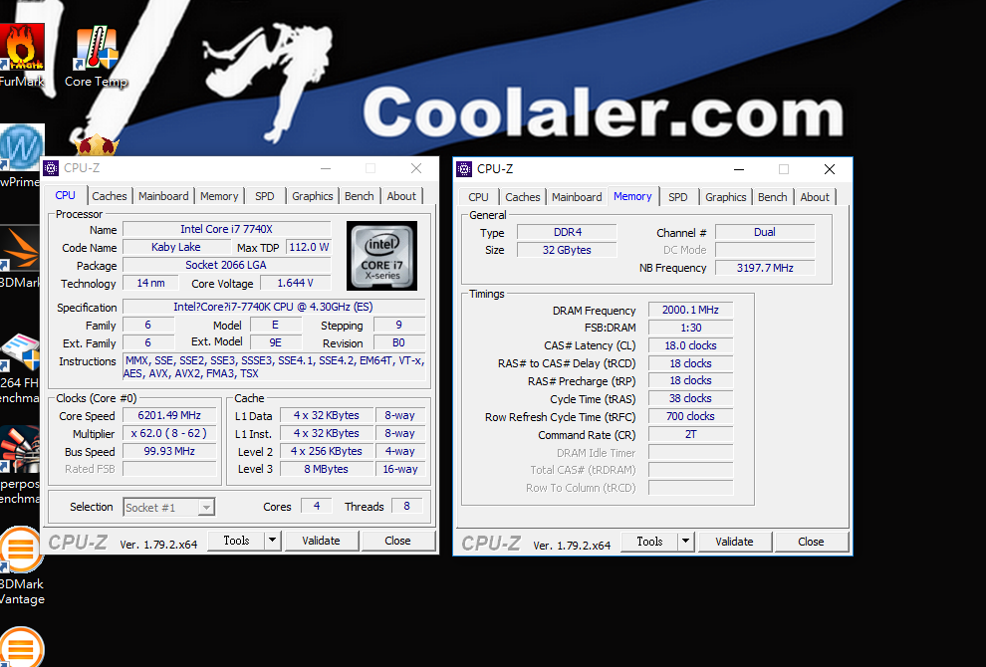Click the Channel # value 'Dual'
Viewport: 986px width, 667px height.
765,233
